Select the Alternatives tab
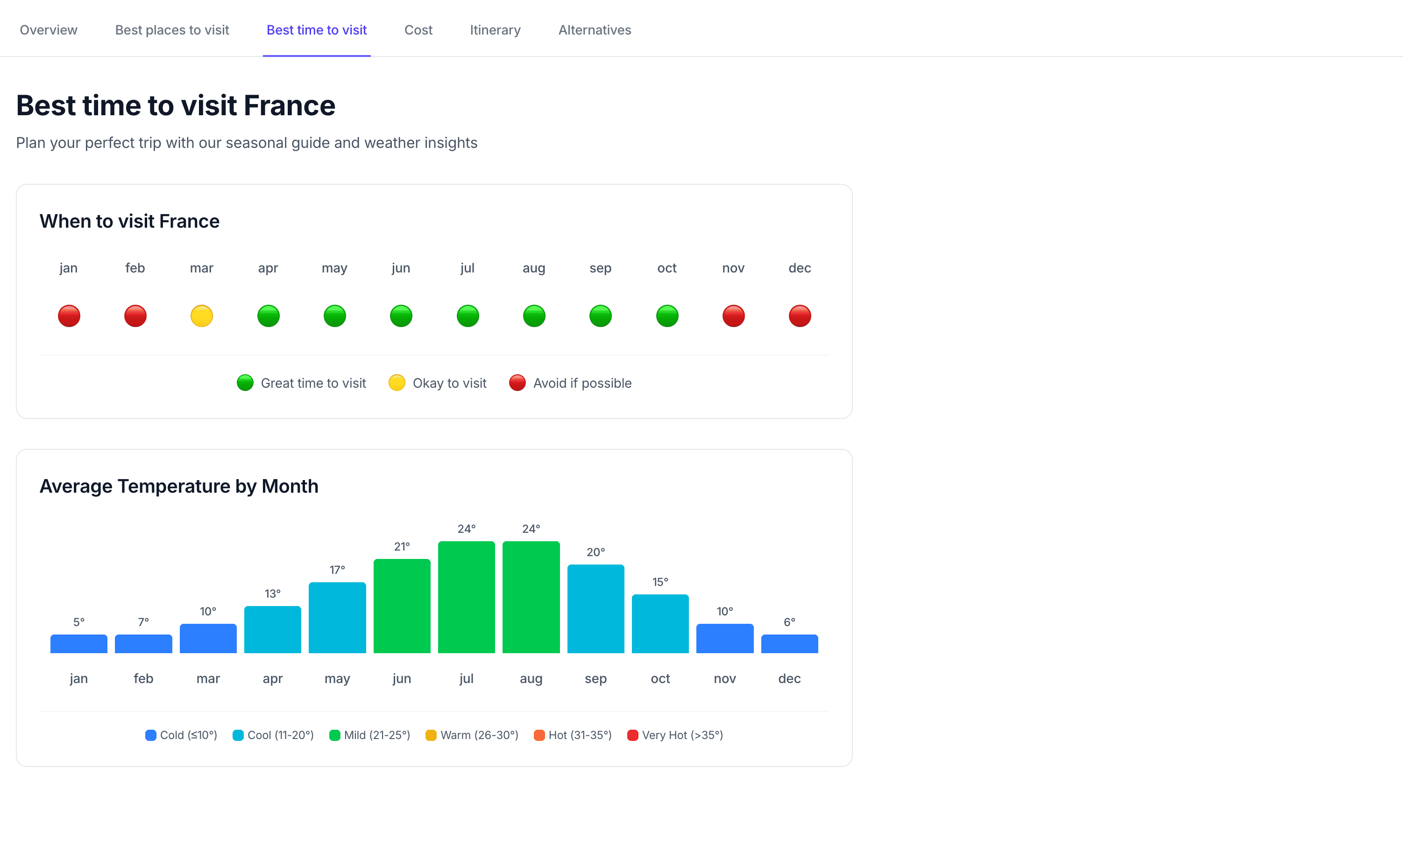This screenshot has width=1403, height=851. pos(595,29)
